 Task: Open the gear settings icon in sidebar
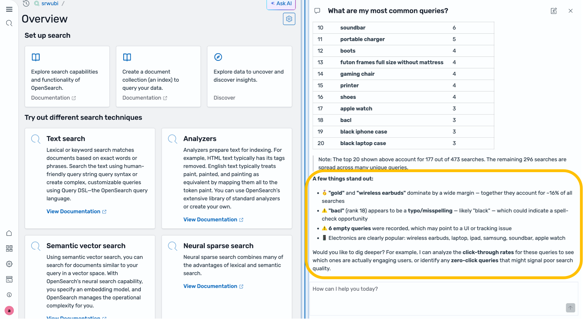(9, 264)
